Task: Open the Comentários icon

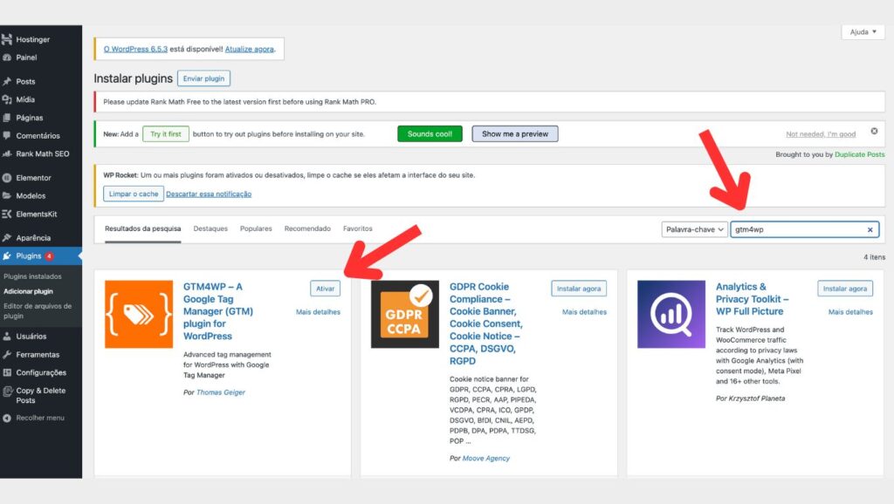Action: [9, 136]
